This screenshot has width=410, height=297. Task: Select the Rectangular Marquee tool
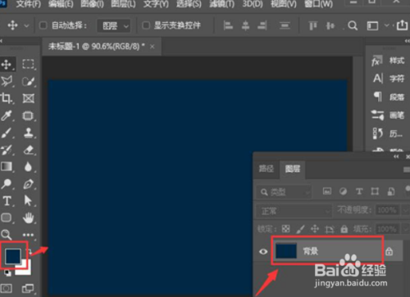(x=28, y=65)
